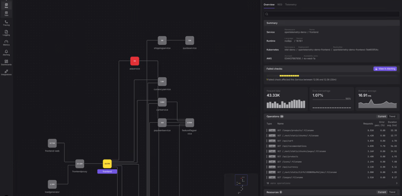Click the Summary section header
402x196 pixels.
pyautogui.click(x=332, y=23)
